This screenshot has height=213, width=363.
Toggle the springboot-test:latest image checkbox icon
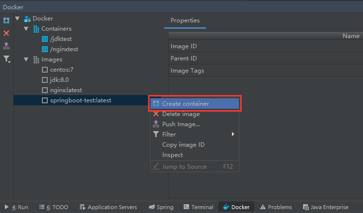point(45,100)
